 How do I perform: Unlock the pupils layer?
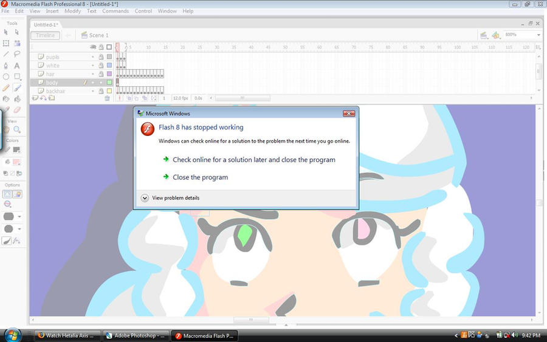click(x=101, y=57)
